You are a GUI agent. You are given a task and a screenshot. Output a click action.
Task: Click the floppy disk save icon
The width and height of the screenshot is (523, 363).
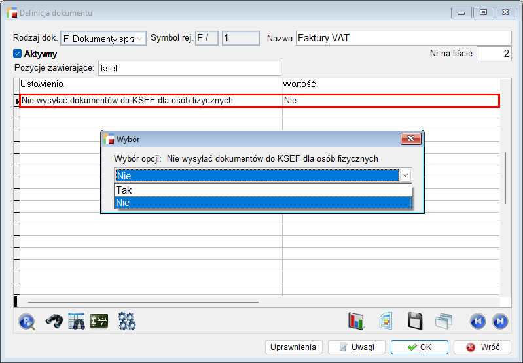click(x=414, y=321)
